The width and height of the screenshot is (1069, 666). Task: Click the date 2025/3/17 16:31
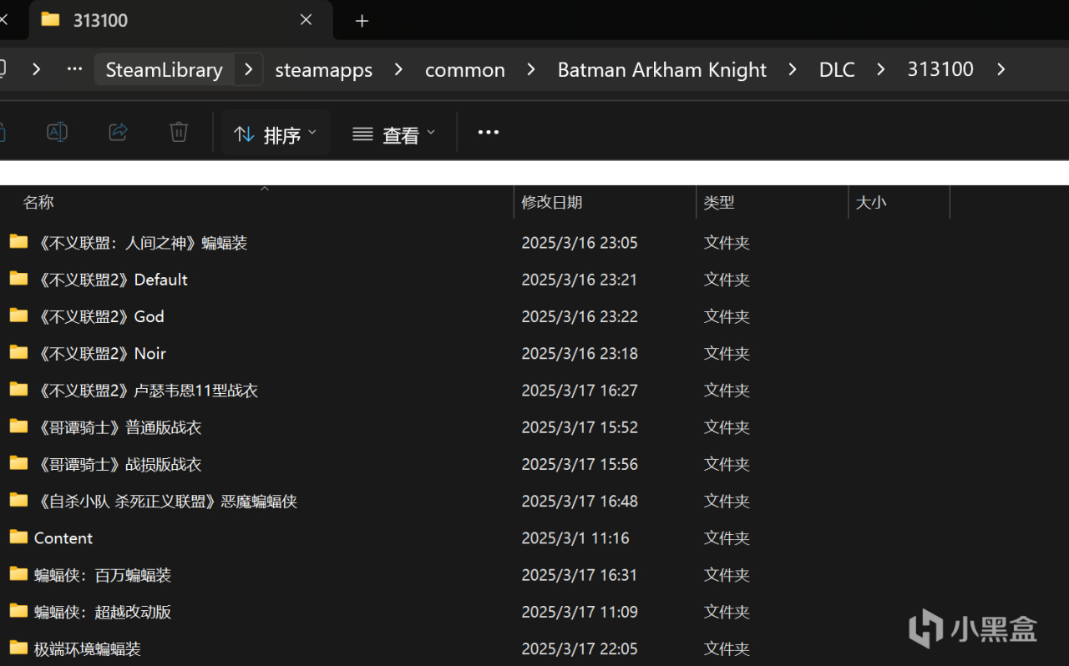tap(580, 575)
